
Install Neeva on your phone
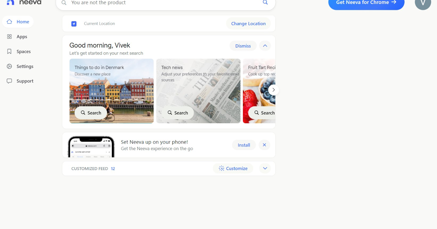tap(244, 145)
